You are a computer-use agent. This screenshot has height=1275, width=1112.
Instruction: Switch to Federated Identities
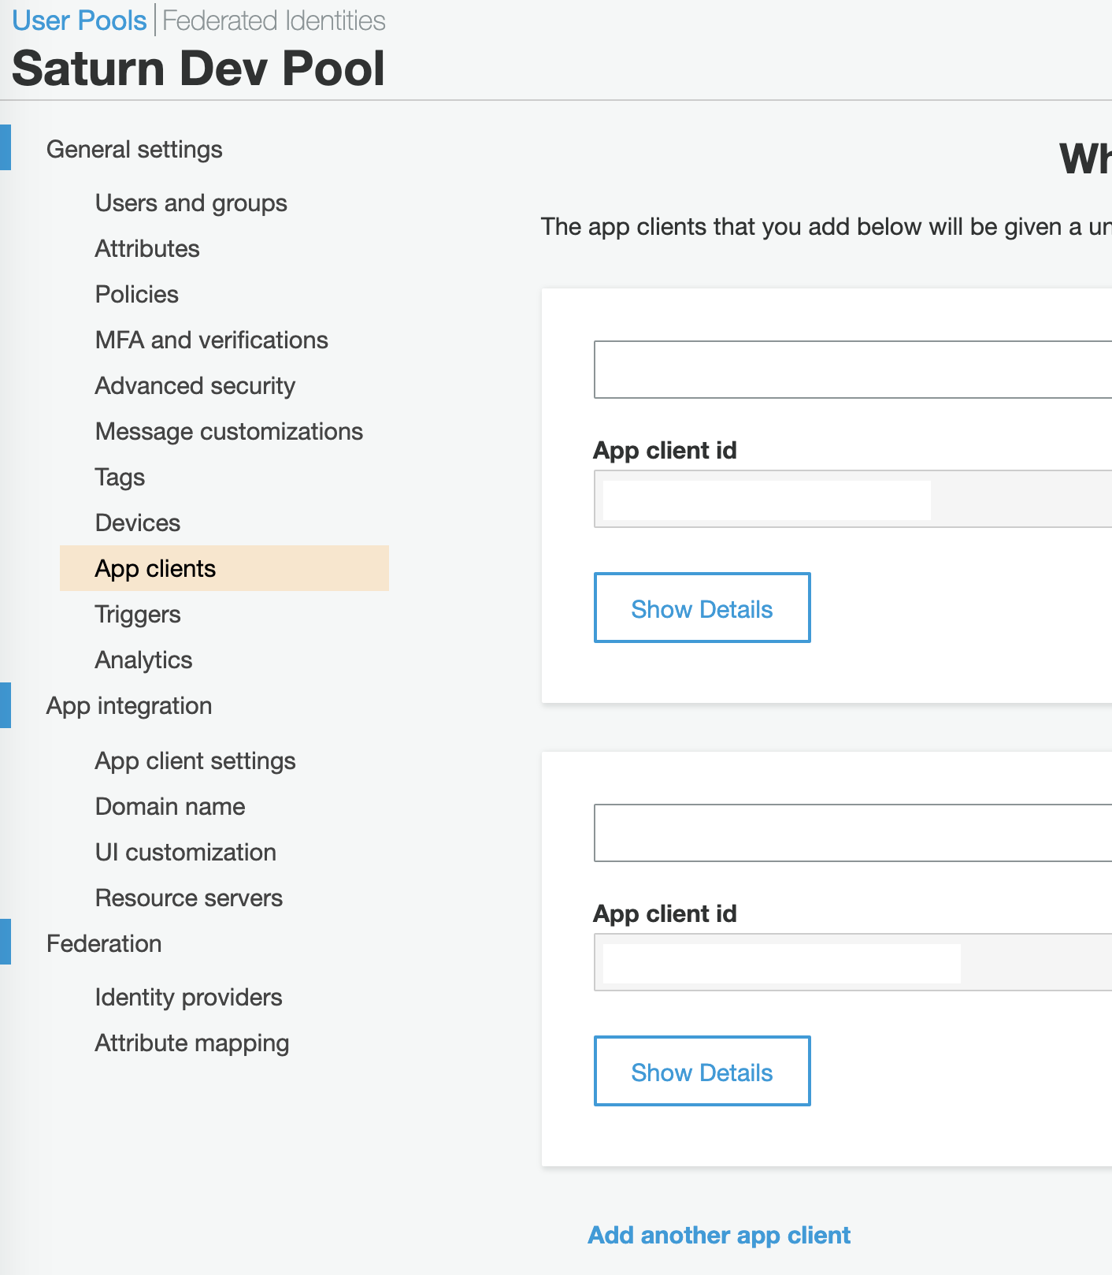point(273,20)
